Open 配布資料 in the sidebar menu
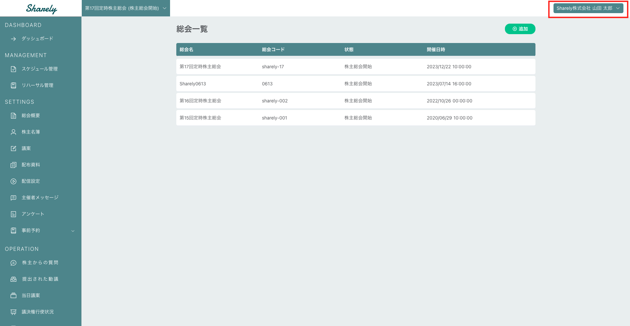The image size is (630, 326). click(x=31, y=165)
